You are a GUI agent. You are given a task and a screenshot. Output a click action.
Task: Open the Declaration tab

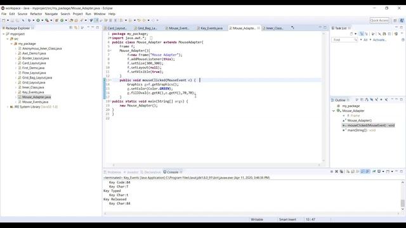(x=151, y=172)
